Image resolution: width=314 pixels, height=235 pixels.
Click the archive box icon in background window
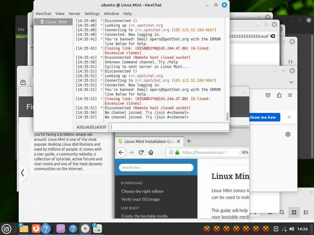pyautogui.click(x=23, y=82)
